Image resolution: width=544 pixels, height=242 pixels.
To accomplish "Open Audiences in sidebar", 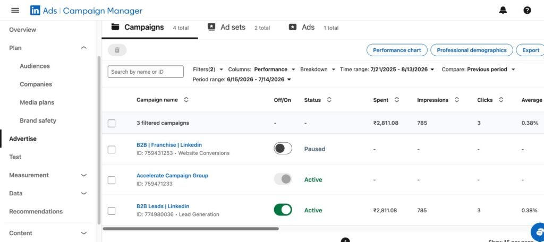I will pyautogui.click(x=35, y=66).
